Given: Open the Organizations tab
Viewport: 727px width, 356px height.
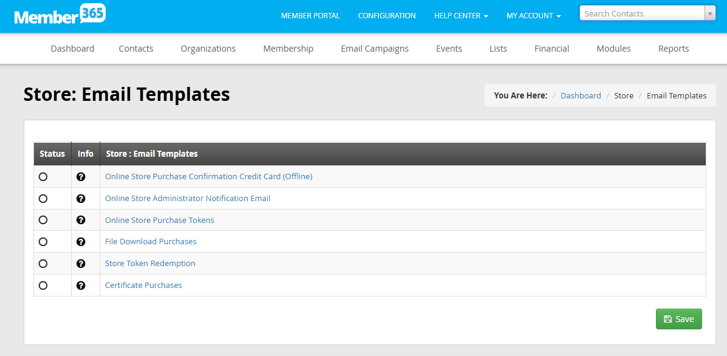Looking at the screenshot, I should click(x=208, y=48).
